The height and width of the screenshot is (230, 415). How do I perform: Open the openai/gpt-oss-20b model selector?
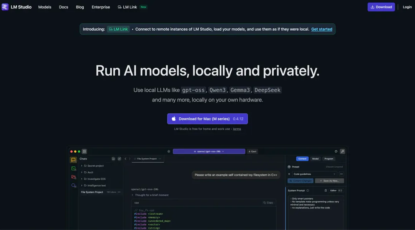click(209, 151)
